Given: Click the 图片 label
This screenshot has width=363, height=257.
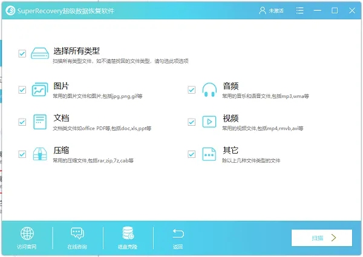Looking at the screenshot, I should (x=61, y=86).
